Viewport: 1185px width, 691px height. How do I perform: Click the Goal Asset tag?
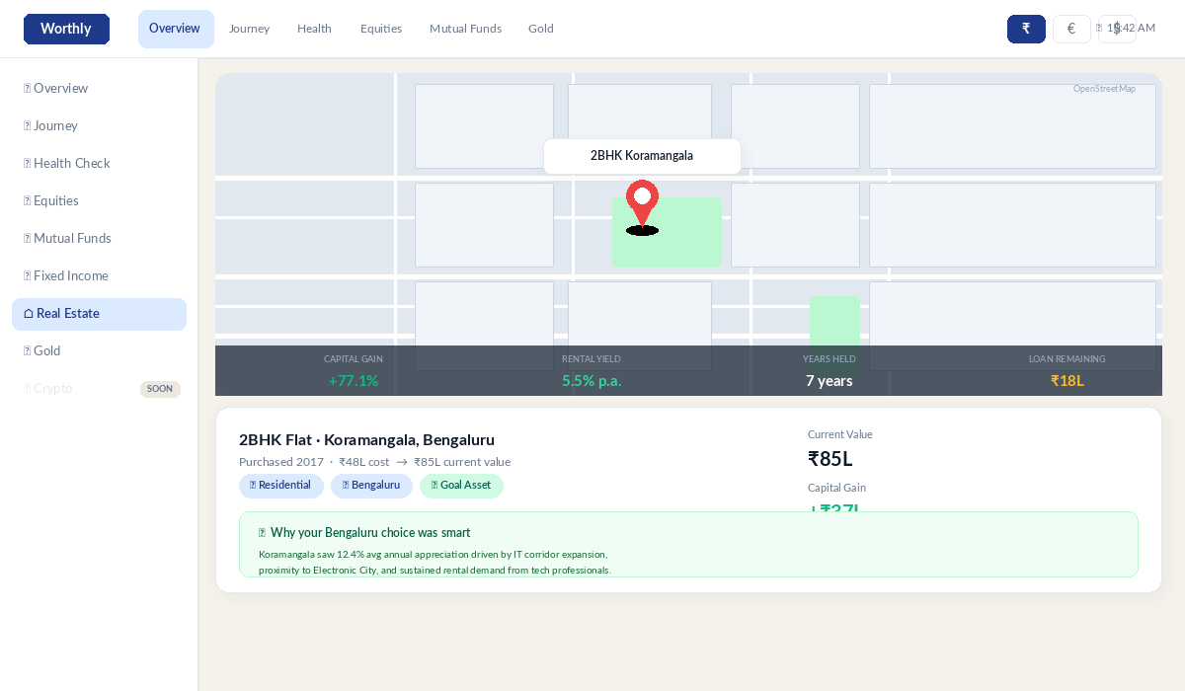point(461,486)
